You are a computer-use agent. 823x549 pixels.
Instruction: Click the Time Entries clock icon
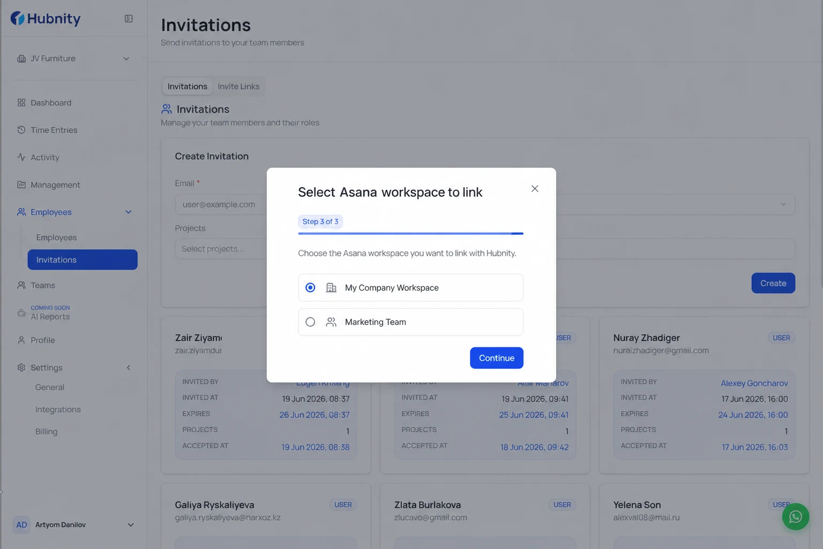point(21,130)
